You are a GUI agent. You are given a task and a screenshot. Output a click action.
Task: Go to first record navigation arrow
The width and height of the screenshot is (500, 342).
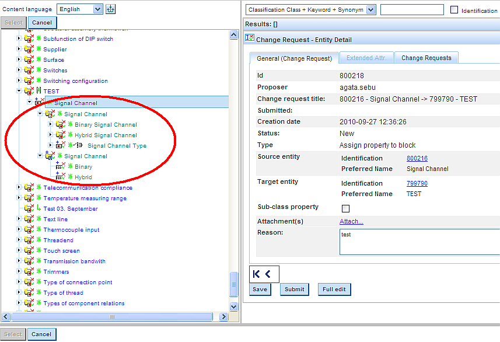point(257,274)
